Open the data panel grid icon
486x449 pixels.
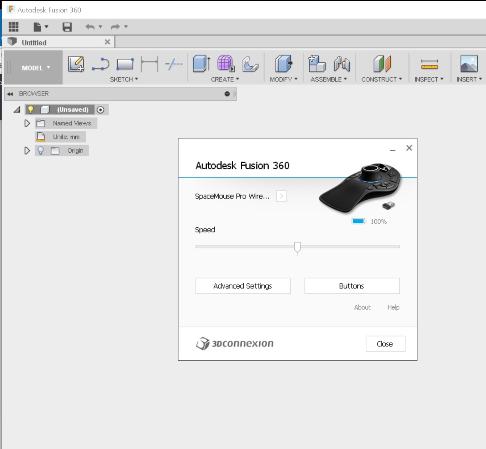pos(14,27)
